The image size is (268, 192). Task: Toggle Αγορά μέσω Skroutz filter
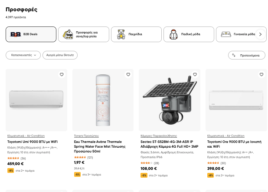click(60, 55)
